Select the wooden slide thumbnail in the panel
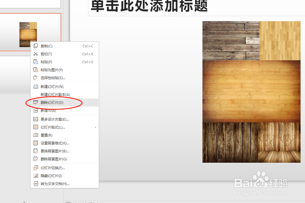The width and height of the screenshot is (305, 203). 28,34
